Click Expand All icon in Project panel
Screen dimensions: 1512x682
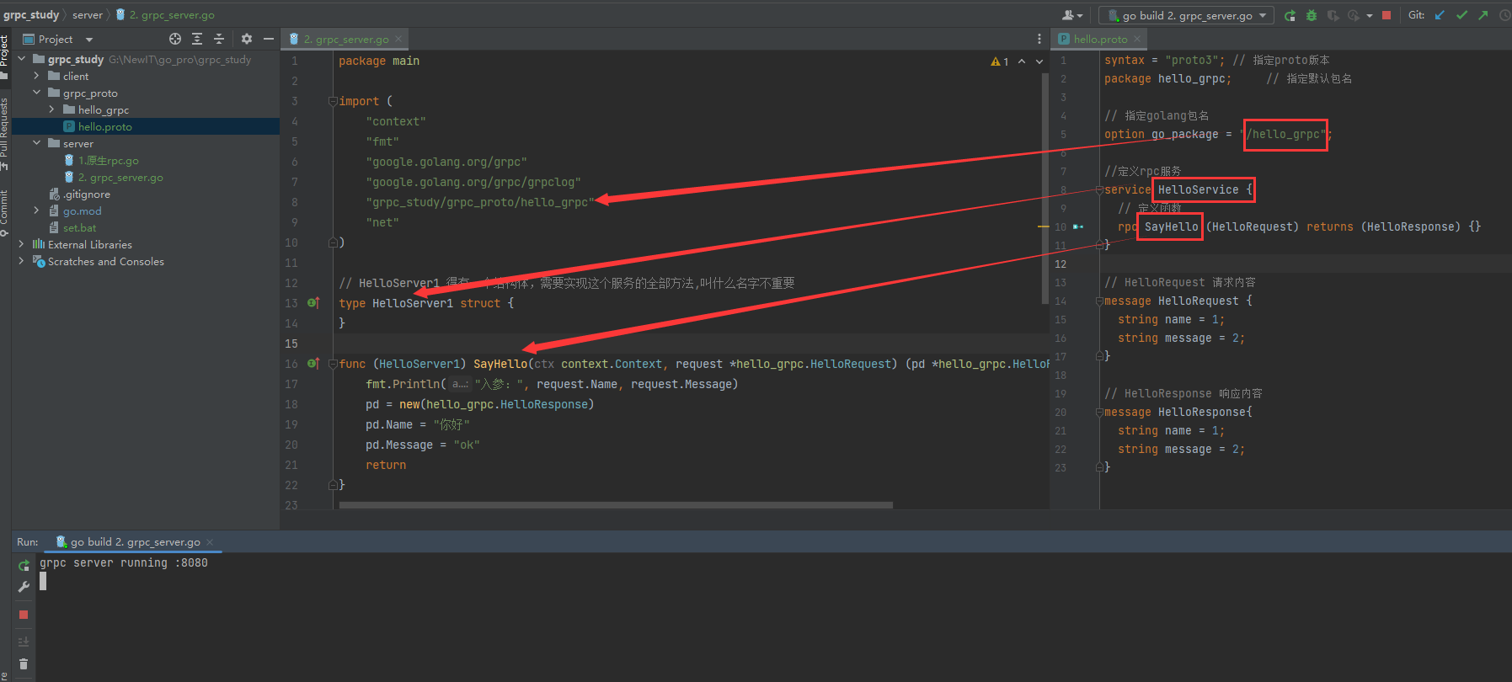197,39
